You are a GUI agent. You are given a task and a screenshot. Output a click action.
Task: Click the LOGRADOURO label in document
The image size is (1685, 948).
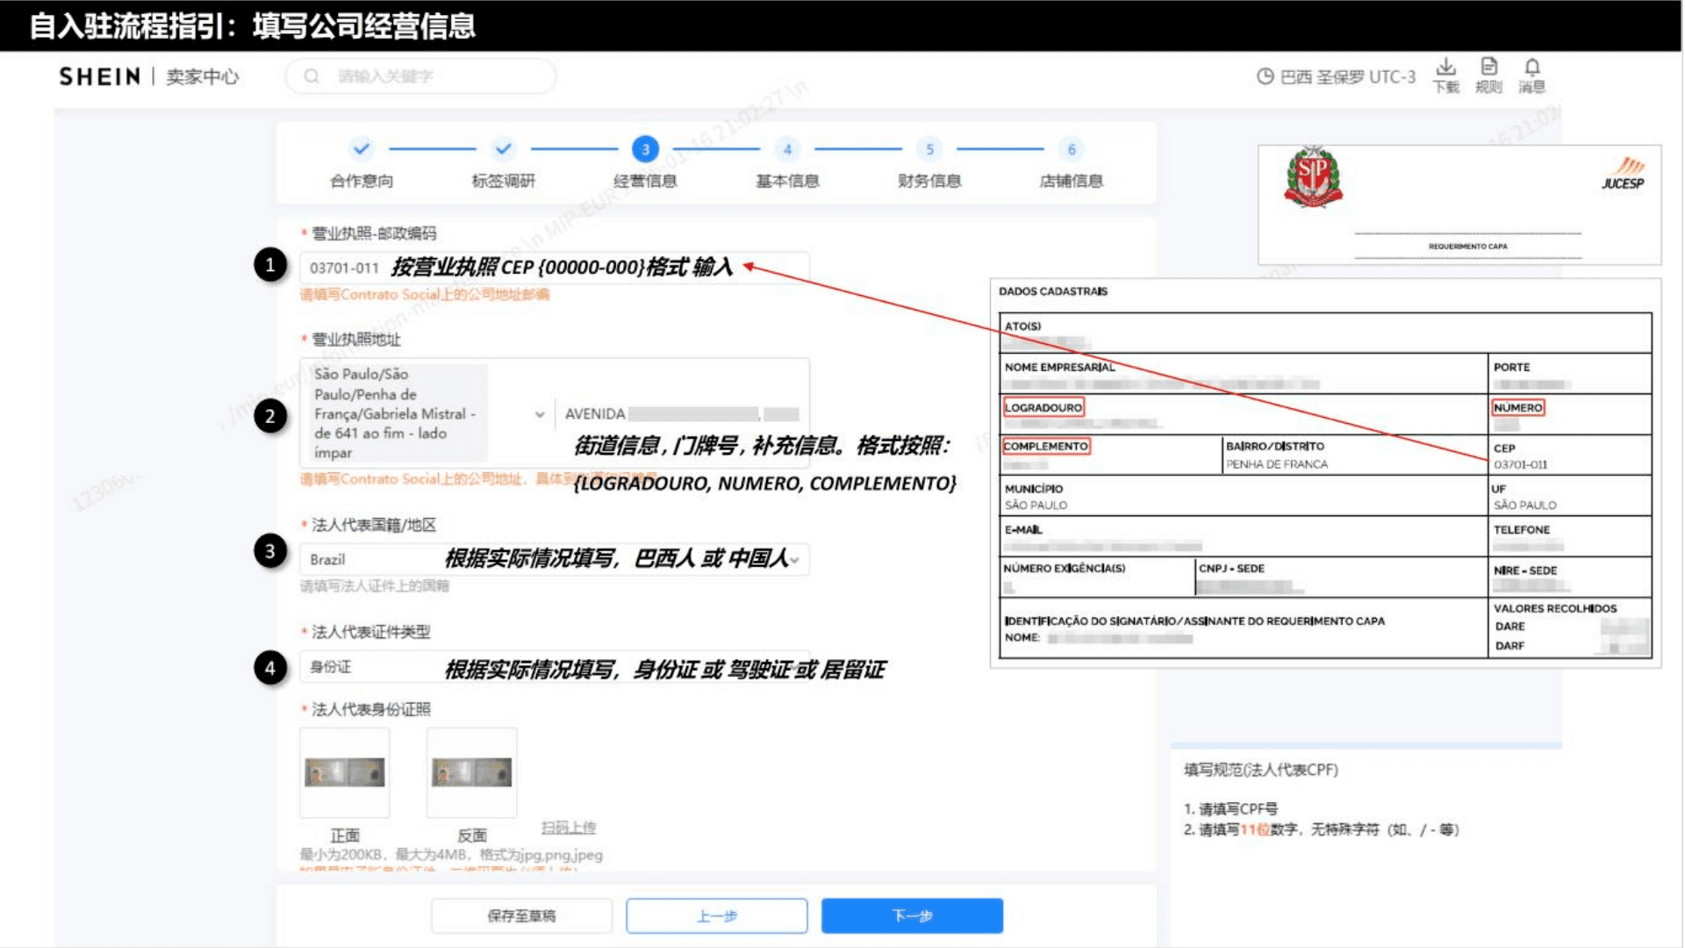pos(1043,407)
